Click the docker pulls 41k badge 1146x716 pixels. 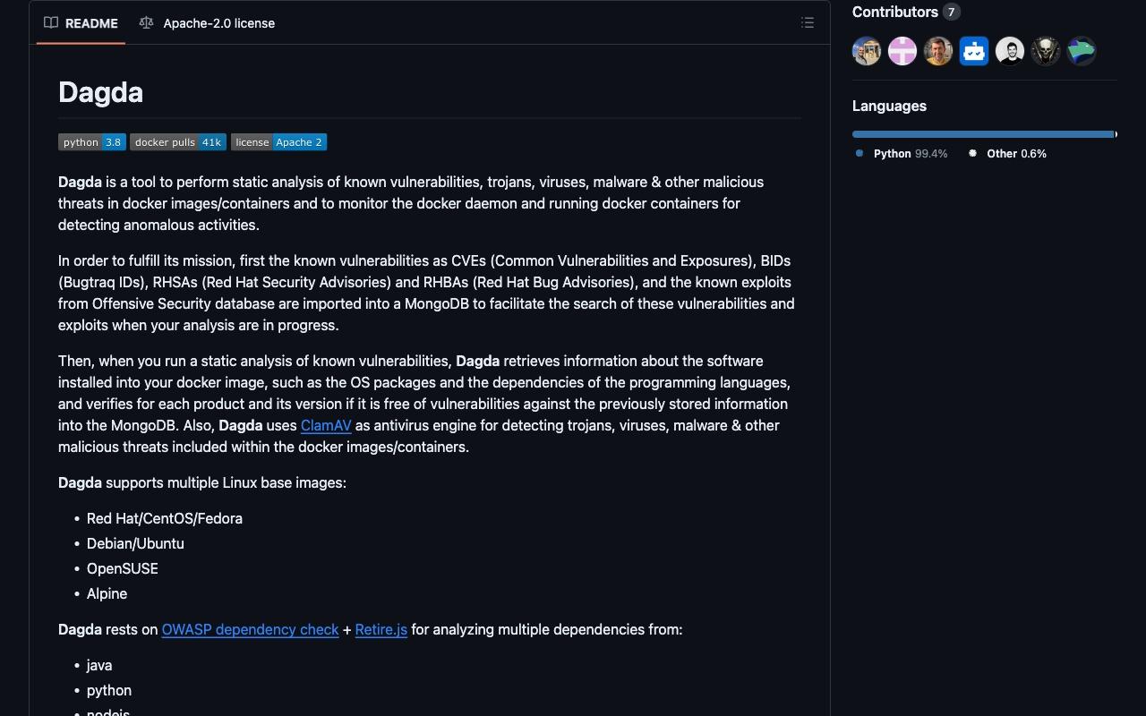[178, 142]
